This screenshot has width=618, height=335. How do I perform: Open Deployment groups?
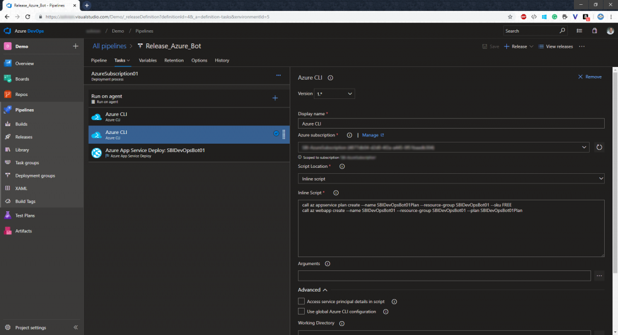(35, 176)
